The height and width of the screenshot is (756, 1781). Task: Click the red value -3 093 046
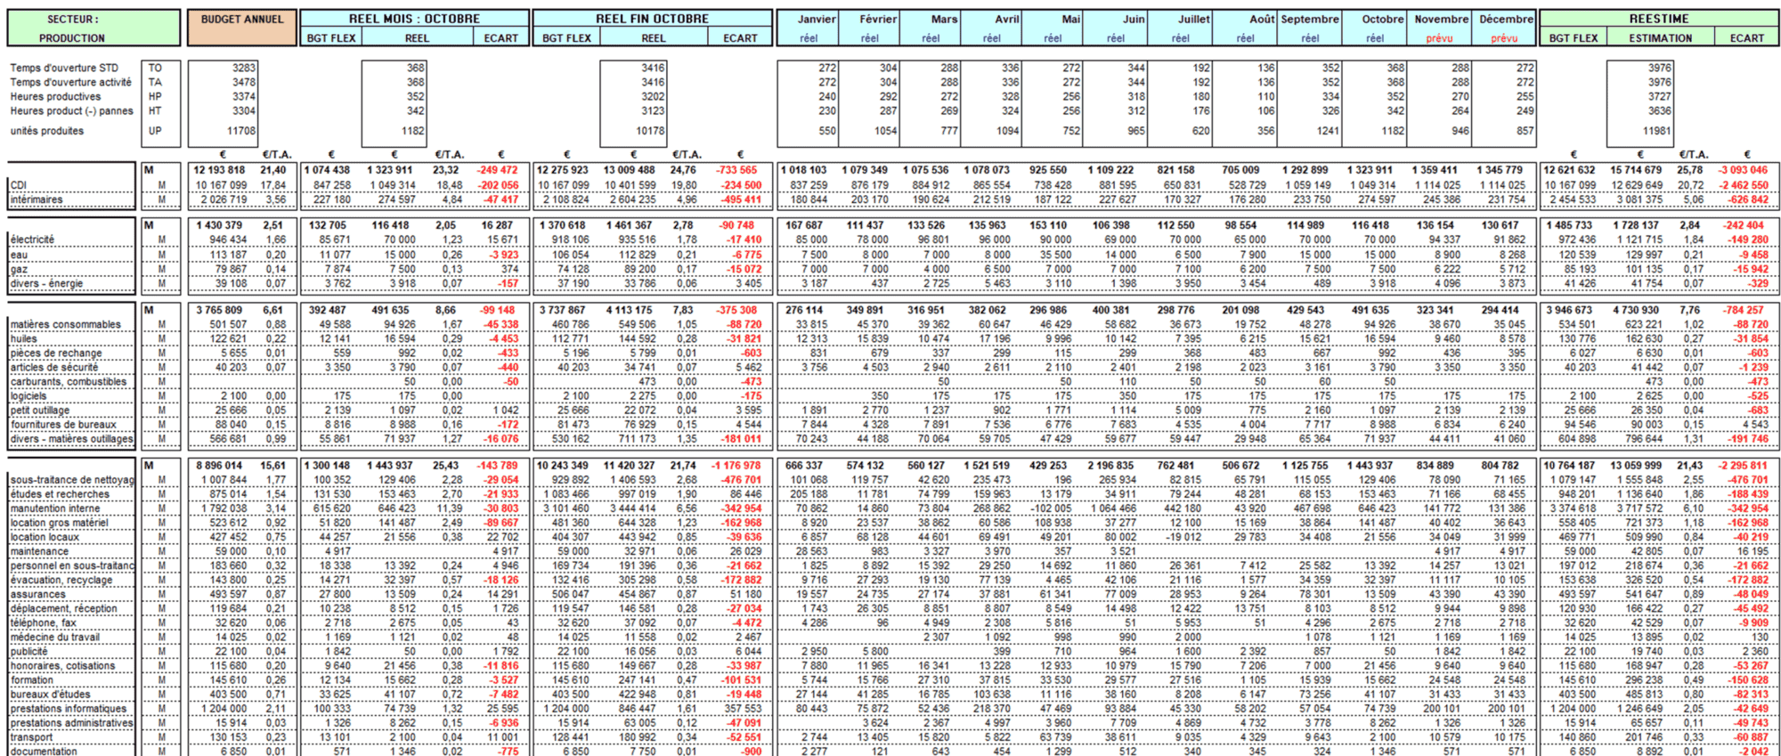point(1743,170)
